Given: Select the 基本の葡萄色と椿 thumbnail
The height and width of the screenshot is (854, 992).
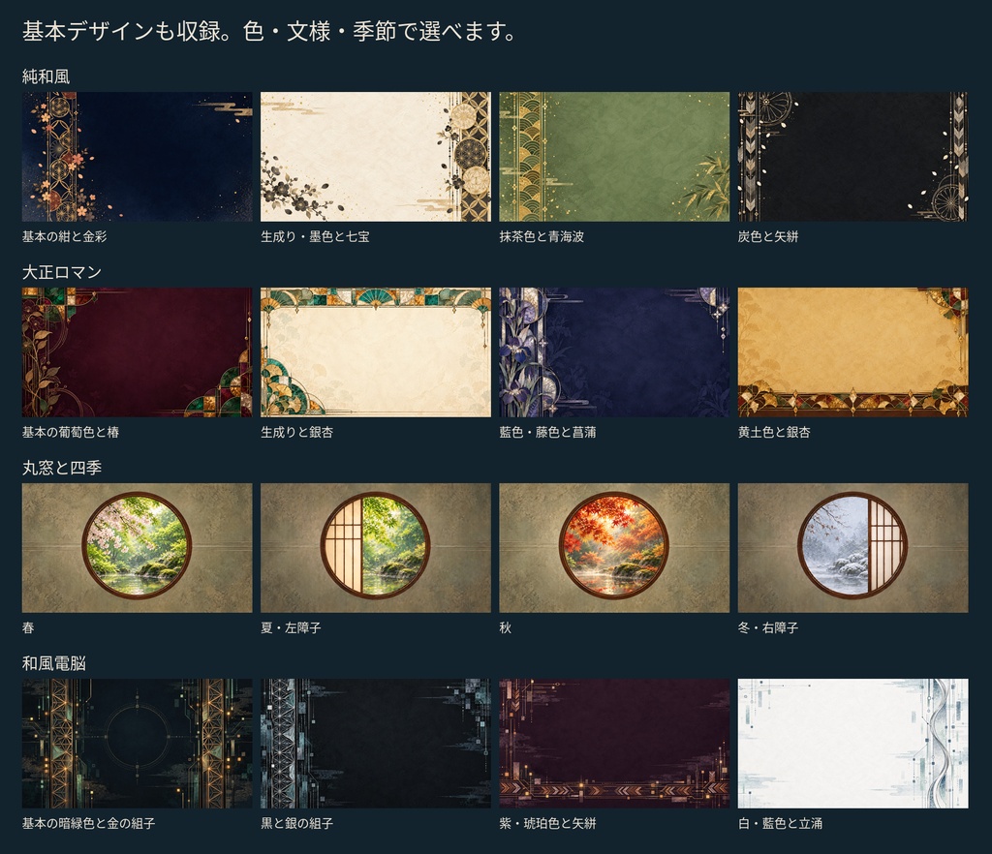Looking at the screenshot, I should click(x=137, y=352).
